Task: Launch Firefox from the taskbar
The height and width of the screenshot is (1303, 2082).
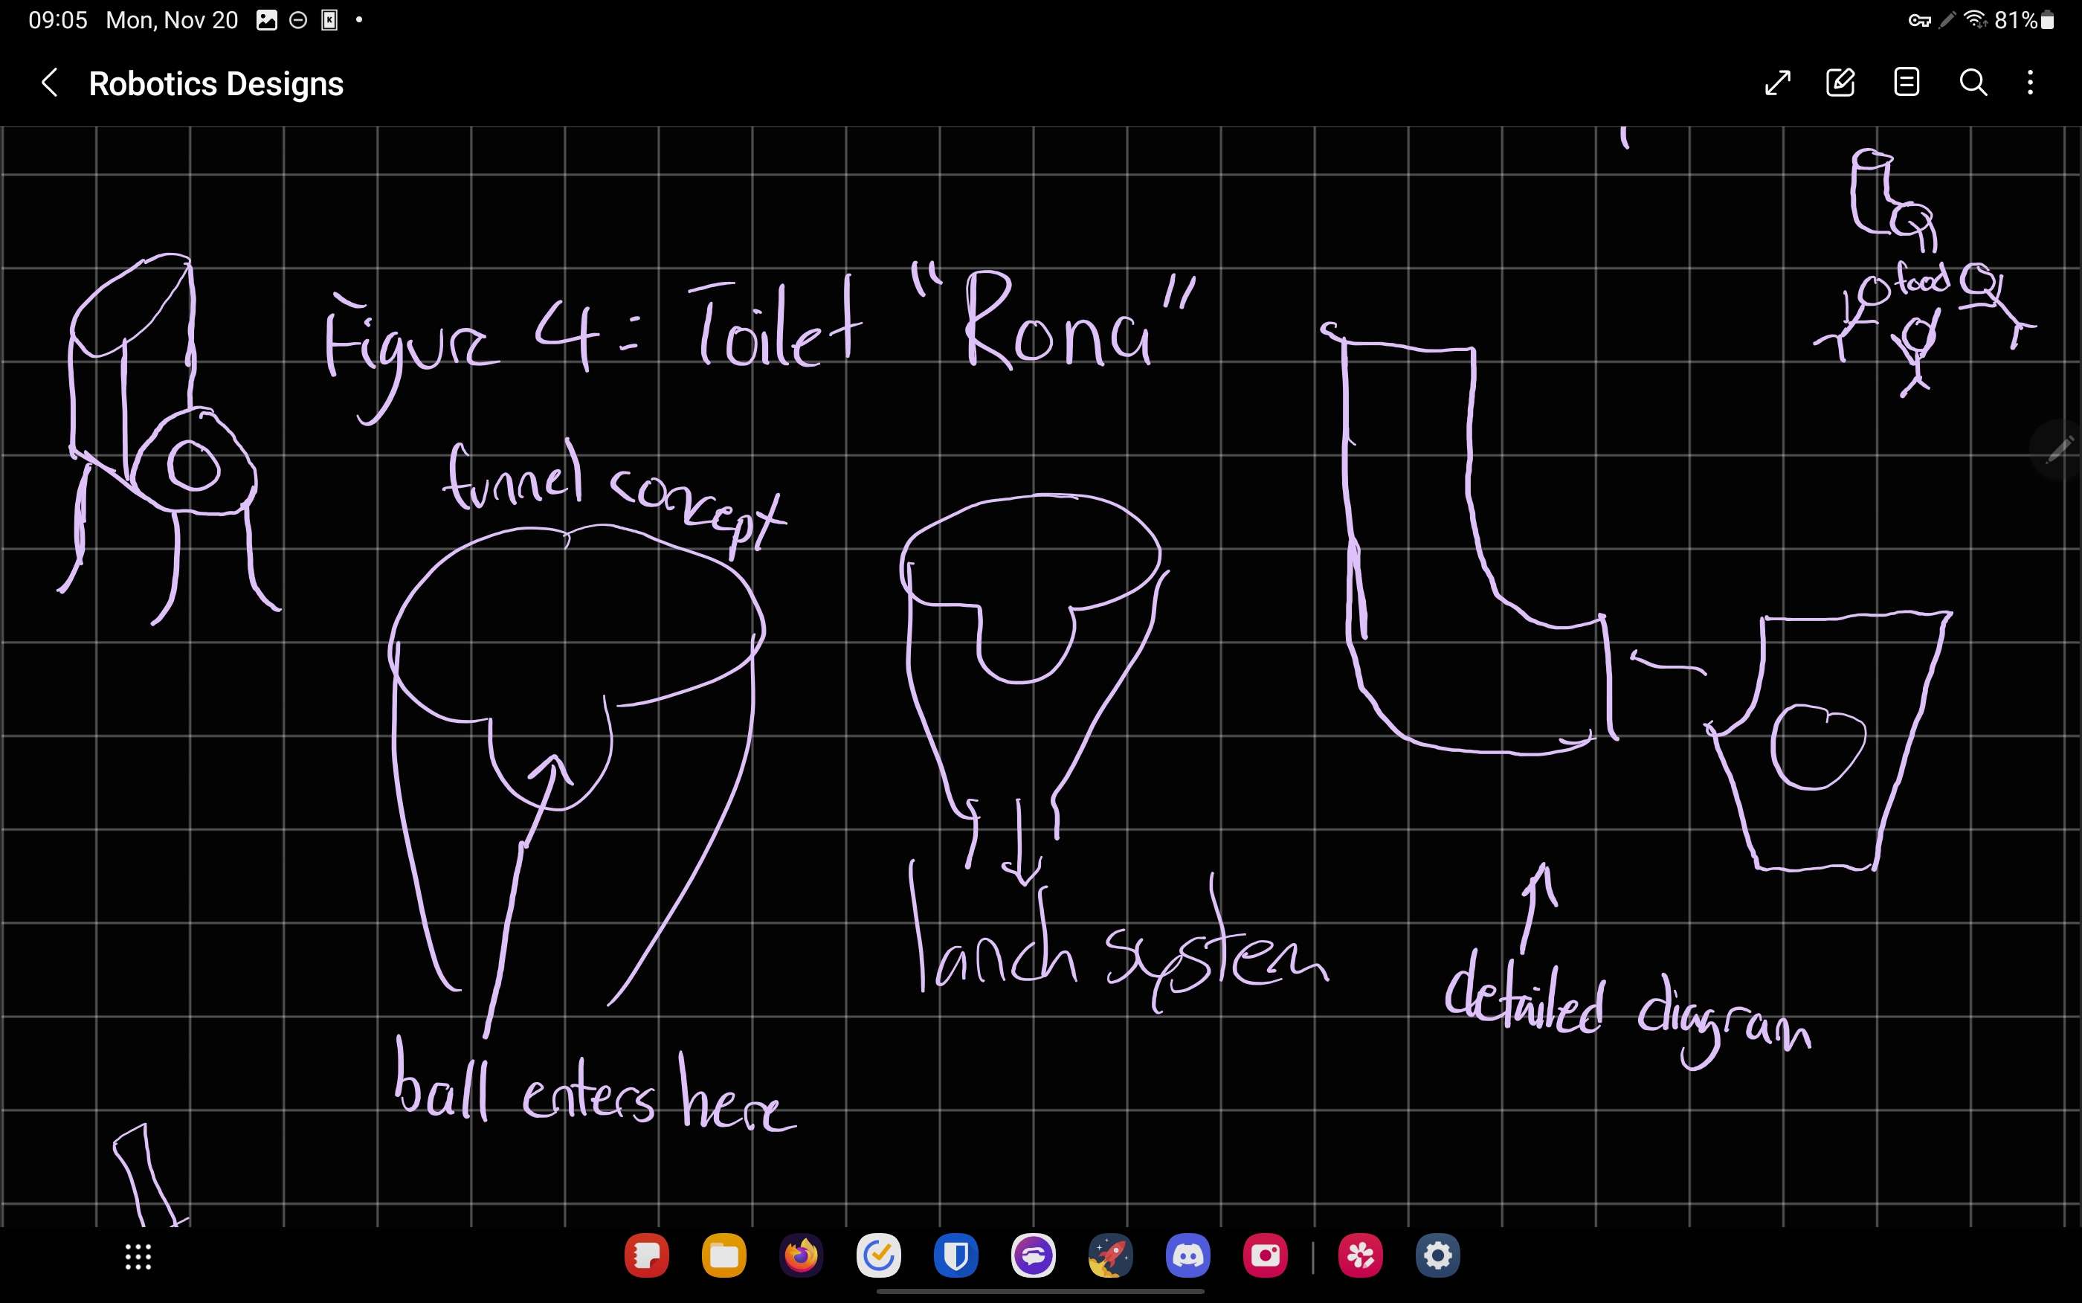Action: pyautogui.click(x=801, y=1256)
